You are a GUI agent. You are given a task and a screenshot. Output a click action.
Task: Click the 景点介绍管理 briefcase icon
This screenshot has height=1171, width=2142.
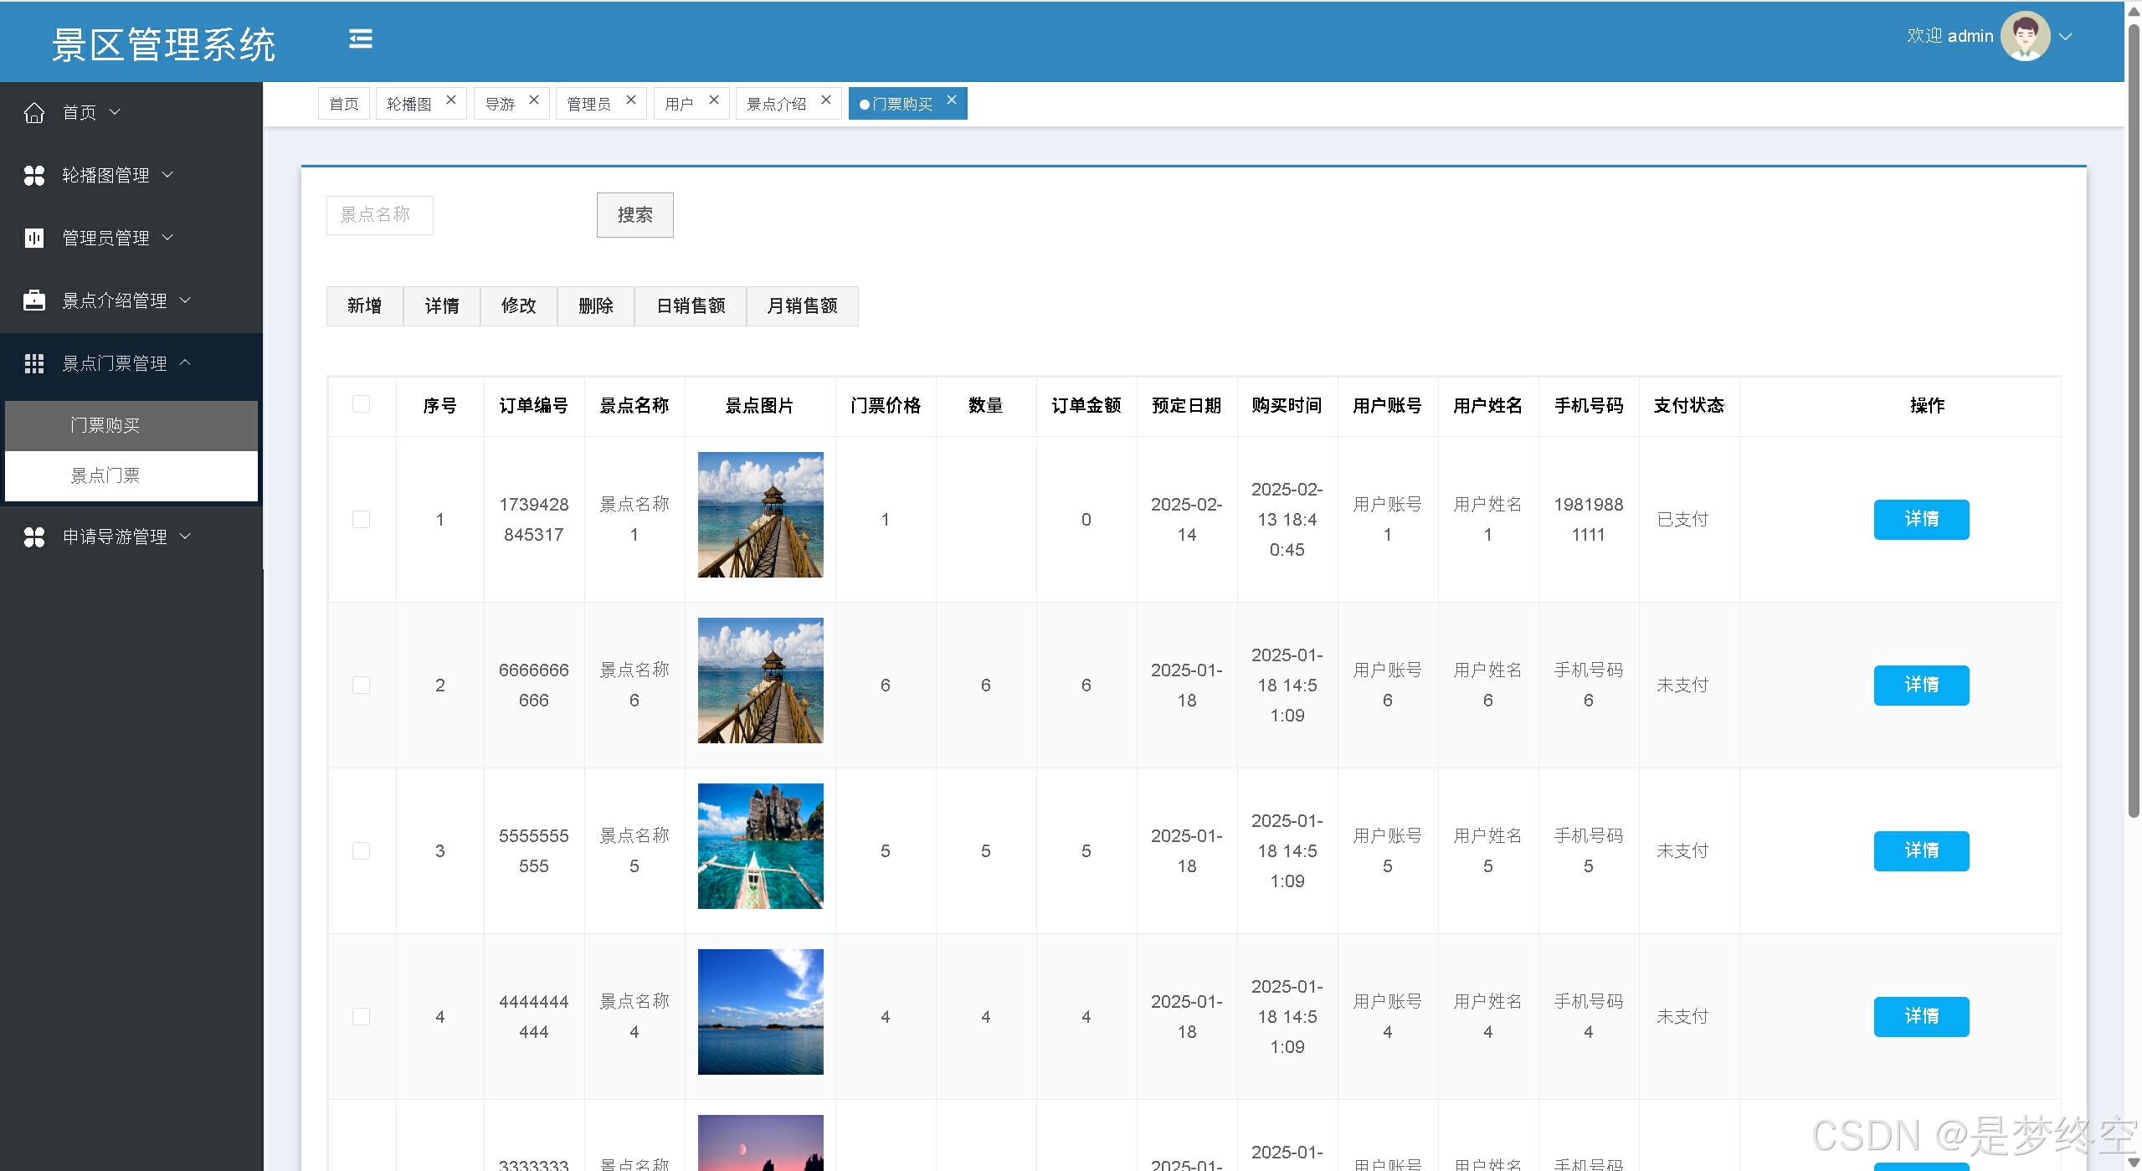point(34,300)
